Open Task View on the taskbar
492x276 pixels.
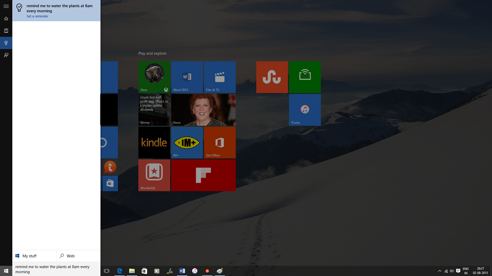click(x=107, y=271)
